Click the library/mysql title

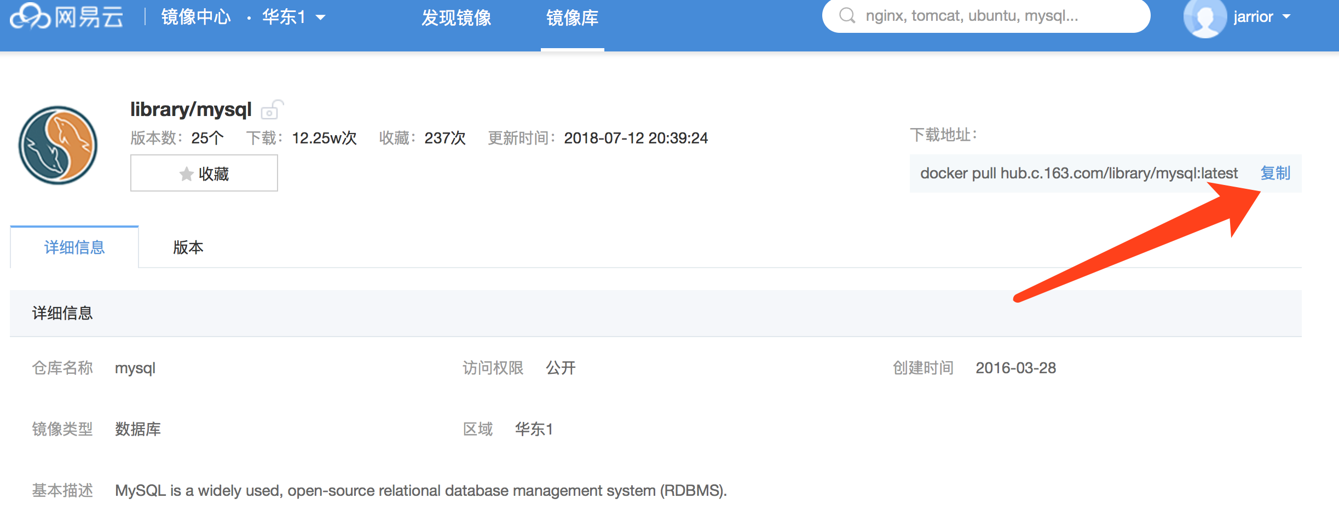(x=191, y=109)
